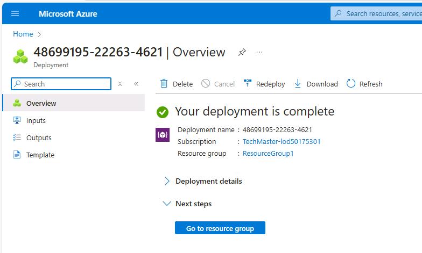Click the Redeploy icon
This screenshot has width=422, height=253.
(x=248, y=83)
